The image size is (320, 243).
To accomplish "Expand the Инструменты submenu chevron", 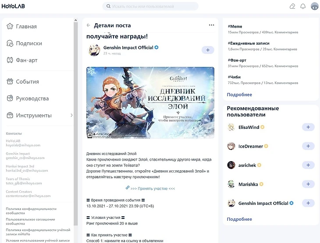I will pos(71,115).
